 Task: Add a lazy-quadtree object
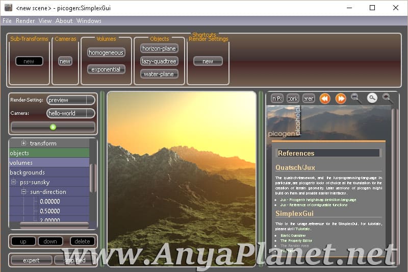pyautogui.click(x=159, y=61)
